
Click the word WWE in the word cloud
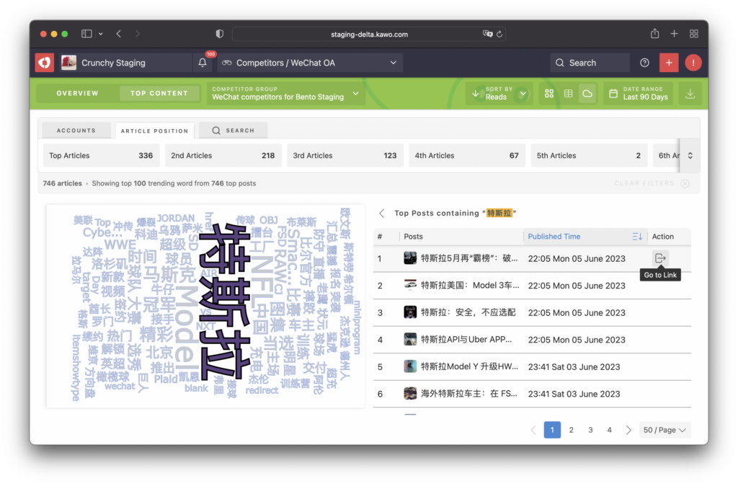pyautogui.click(x=120, y=245)
